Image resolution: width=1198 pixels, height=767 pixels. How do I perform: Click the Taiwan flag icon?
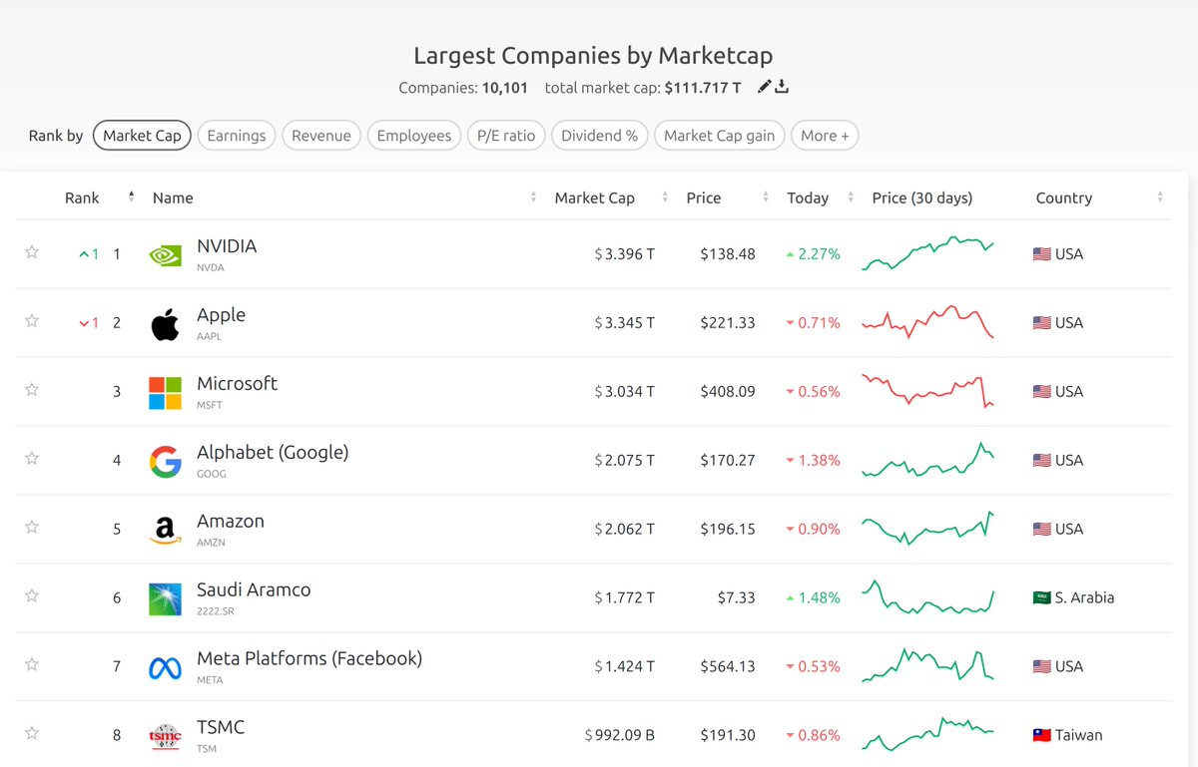tap(1041, 736)
